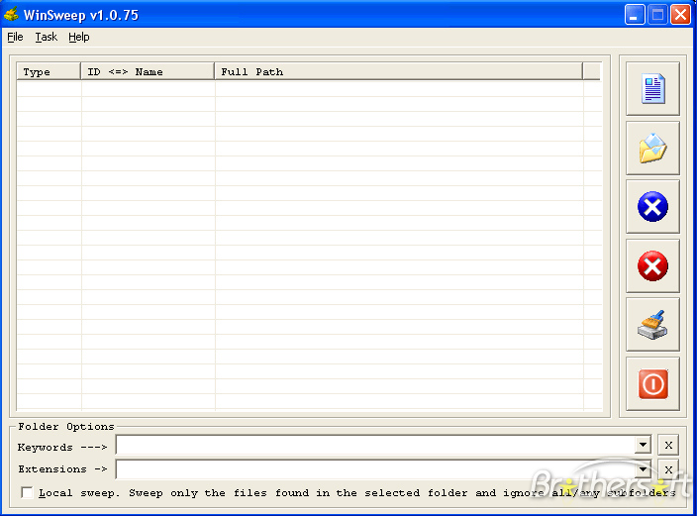Viewport: 697px width, 516px height.
Task: Start sweep with the broom drive icon
Action: point(652,325)
